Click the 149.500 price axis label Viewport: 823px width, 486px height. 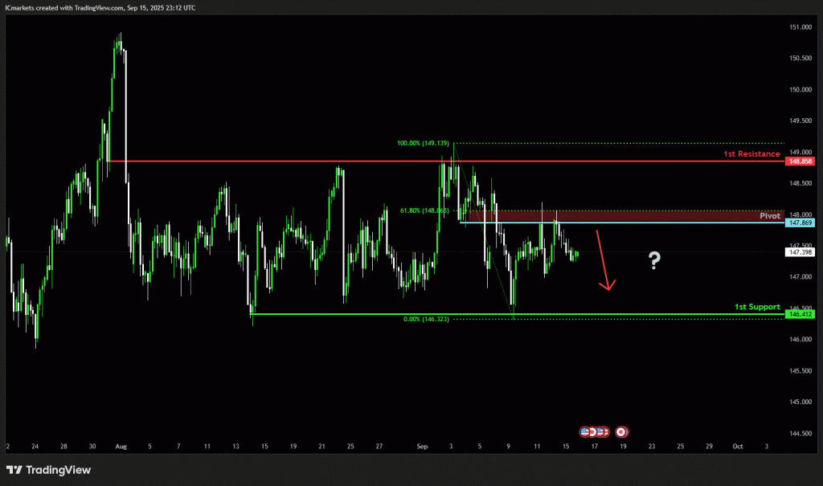pos(800,120)
